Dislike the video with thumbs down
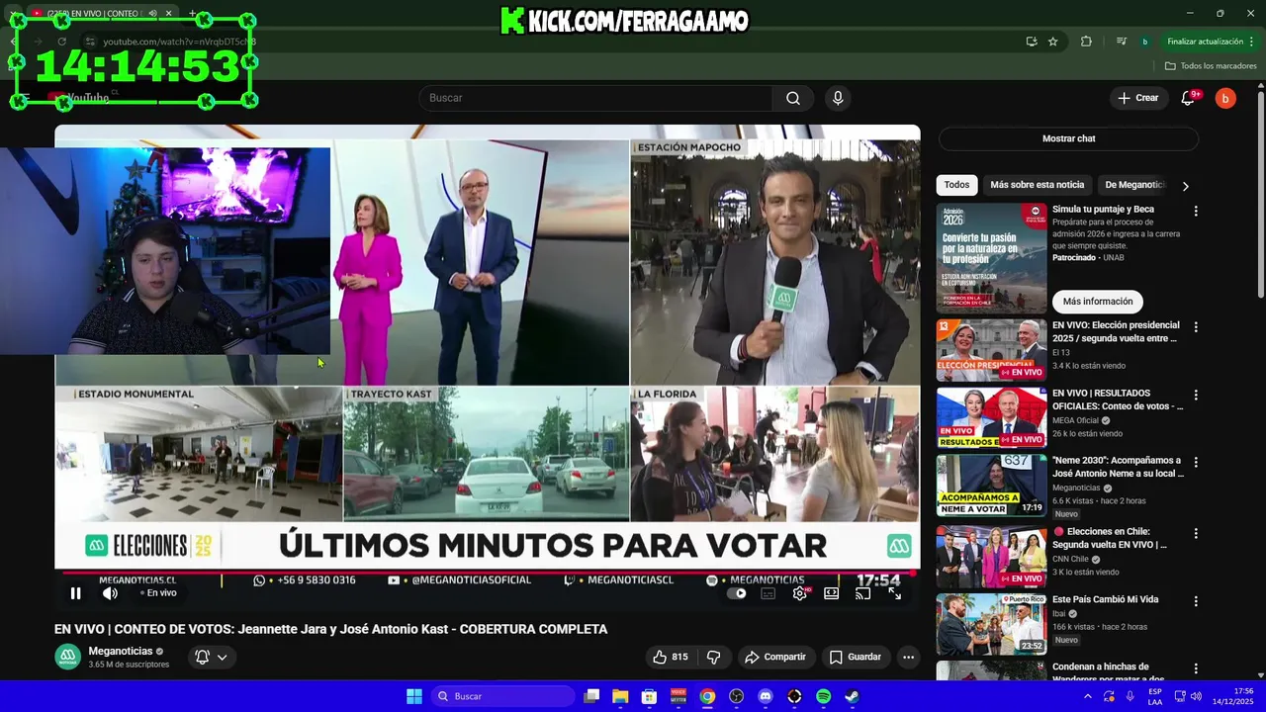 point(713,657)
